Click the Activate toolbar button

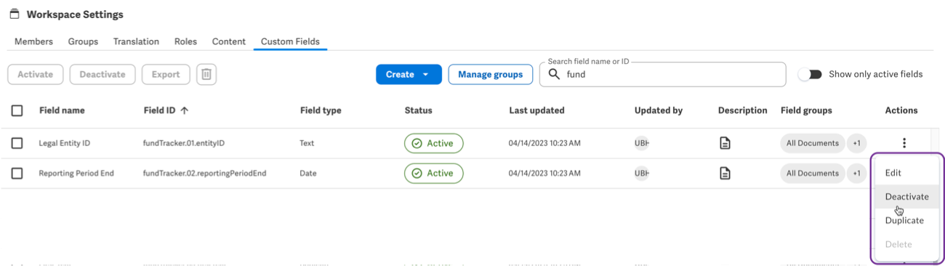point(36,74)
